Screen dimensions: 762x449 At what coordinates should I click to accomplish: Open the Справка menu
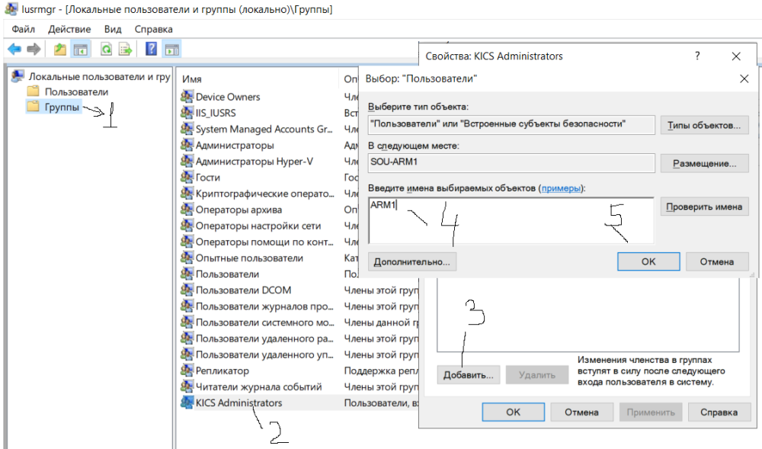(x=154, y=29)
